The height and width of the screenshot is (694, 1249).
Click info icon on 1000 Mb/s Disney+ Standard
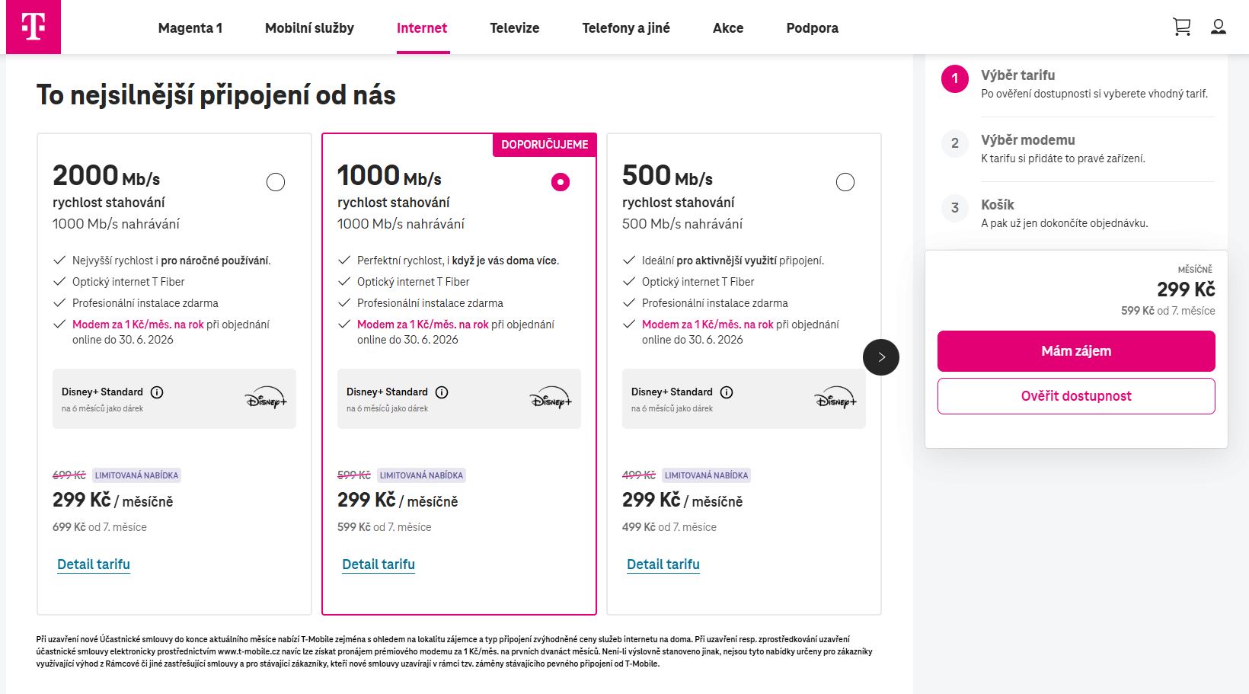click(442, 392)
